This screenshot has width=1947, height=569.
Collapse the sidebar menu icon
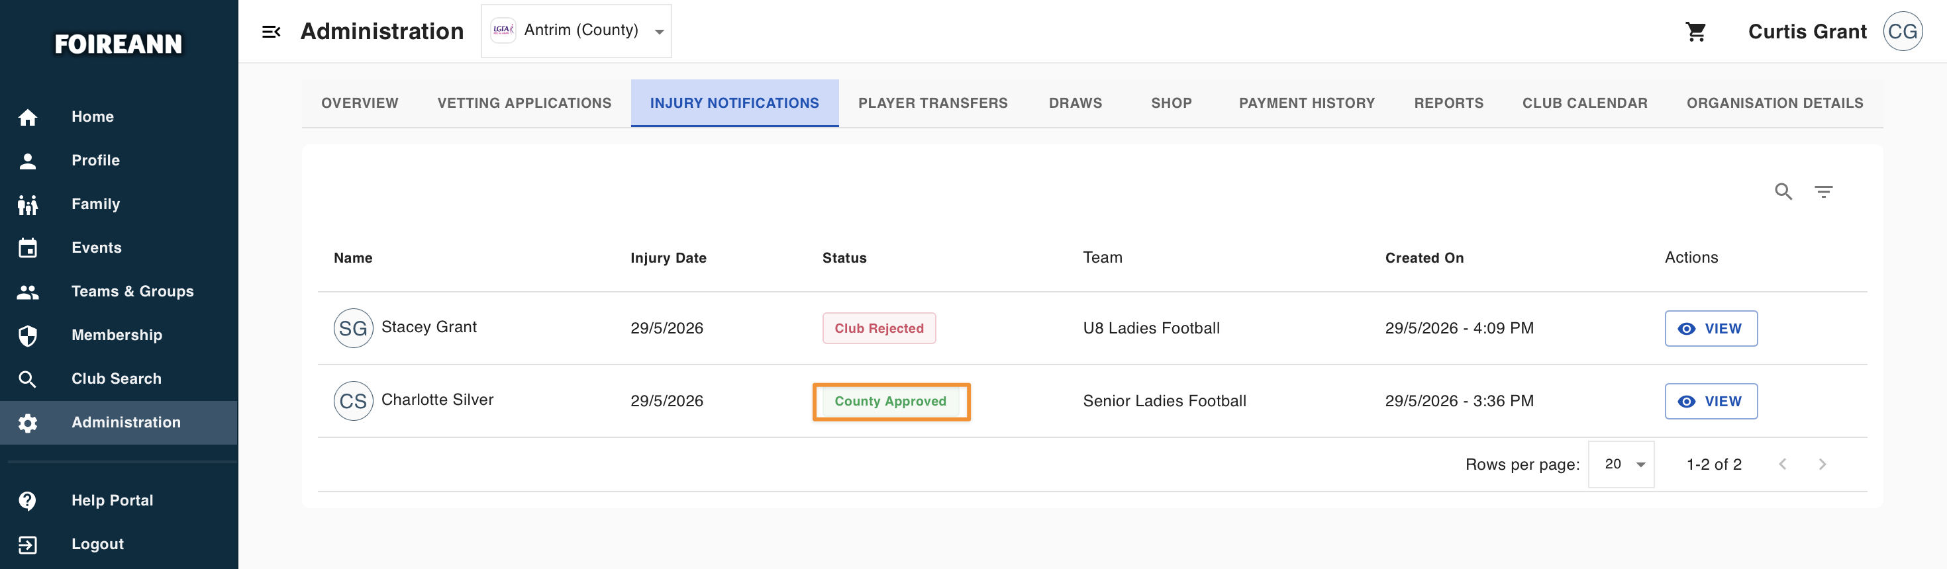coord(271,32)
